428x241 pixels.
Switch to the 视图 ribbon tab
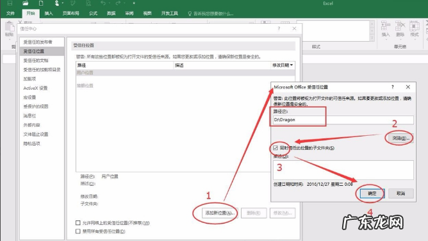147,13
